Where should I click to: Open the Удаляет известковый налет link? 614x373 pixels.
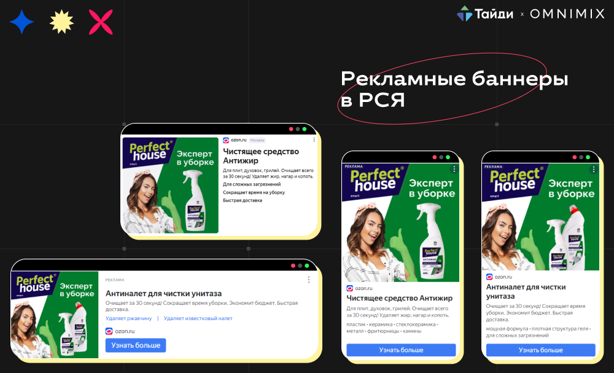[x=198, y=318]
